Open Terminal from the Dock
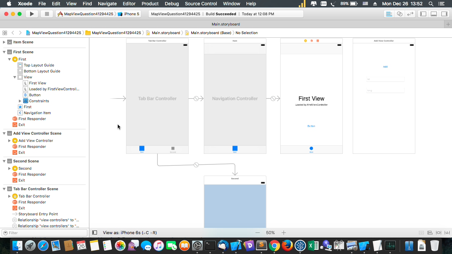The height and width of the screenshot is (254, 452). coord(210,246)
